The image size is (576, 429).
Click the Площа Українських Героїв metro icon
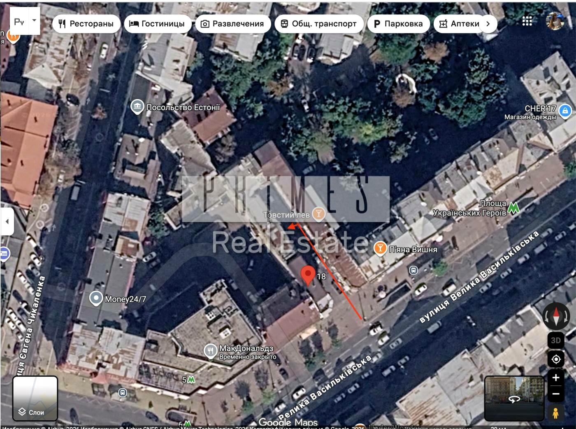click(x=513, y=208)
